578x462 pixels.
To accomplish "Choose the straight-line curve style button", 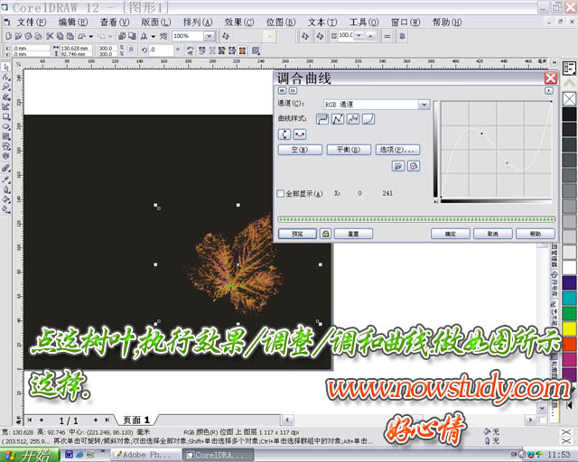I will [x=338, y=119].
